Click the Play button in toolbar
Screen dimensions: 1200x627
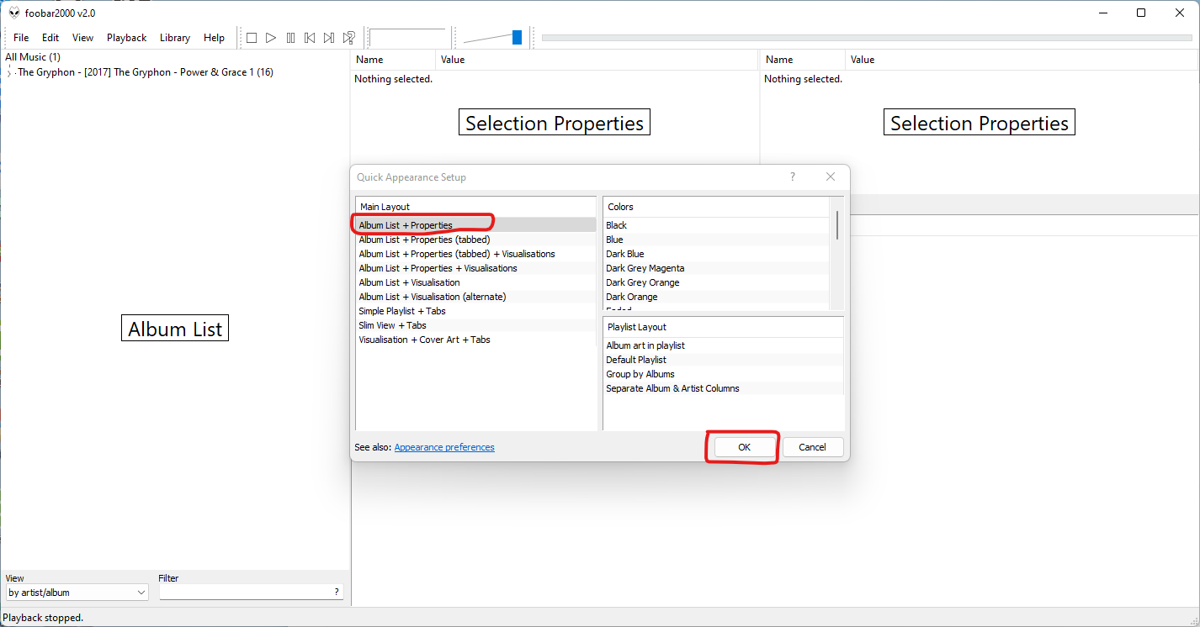(271, 38)
